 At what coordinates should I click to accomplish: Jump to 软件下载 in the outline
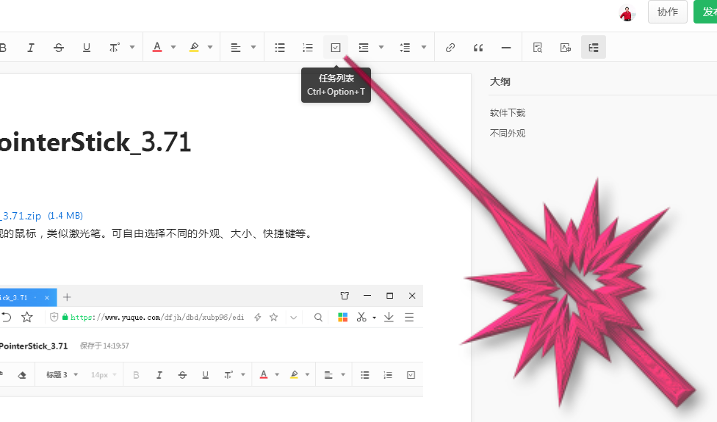tap(508, 113)
